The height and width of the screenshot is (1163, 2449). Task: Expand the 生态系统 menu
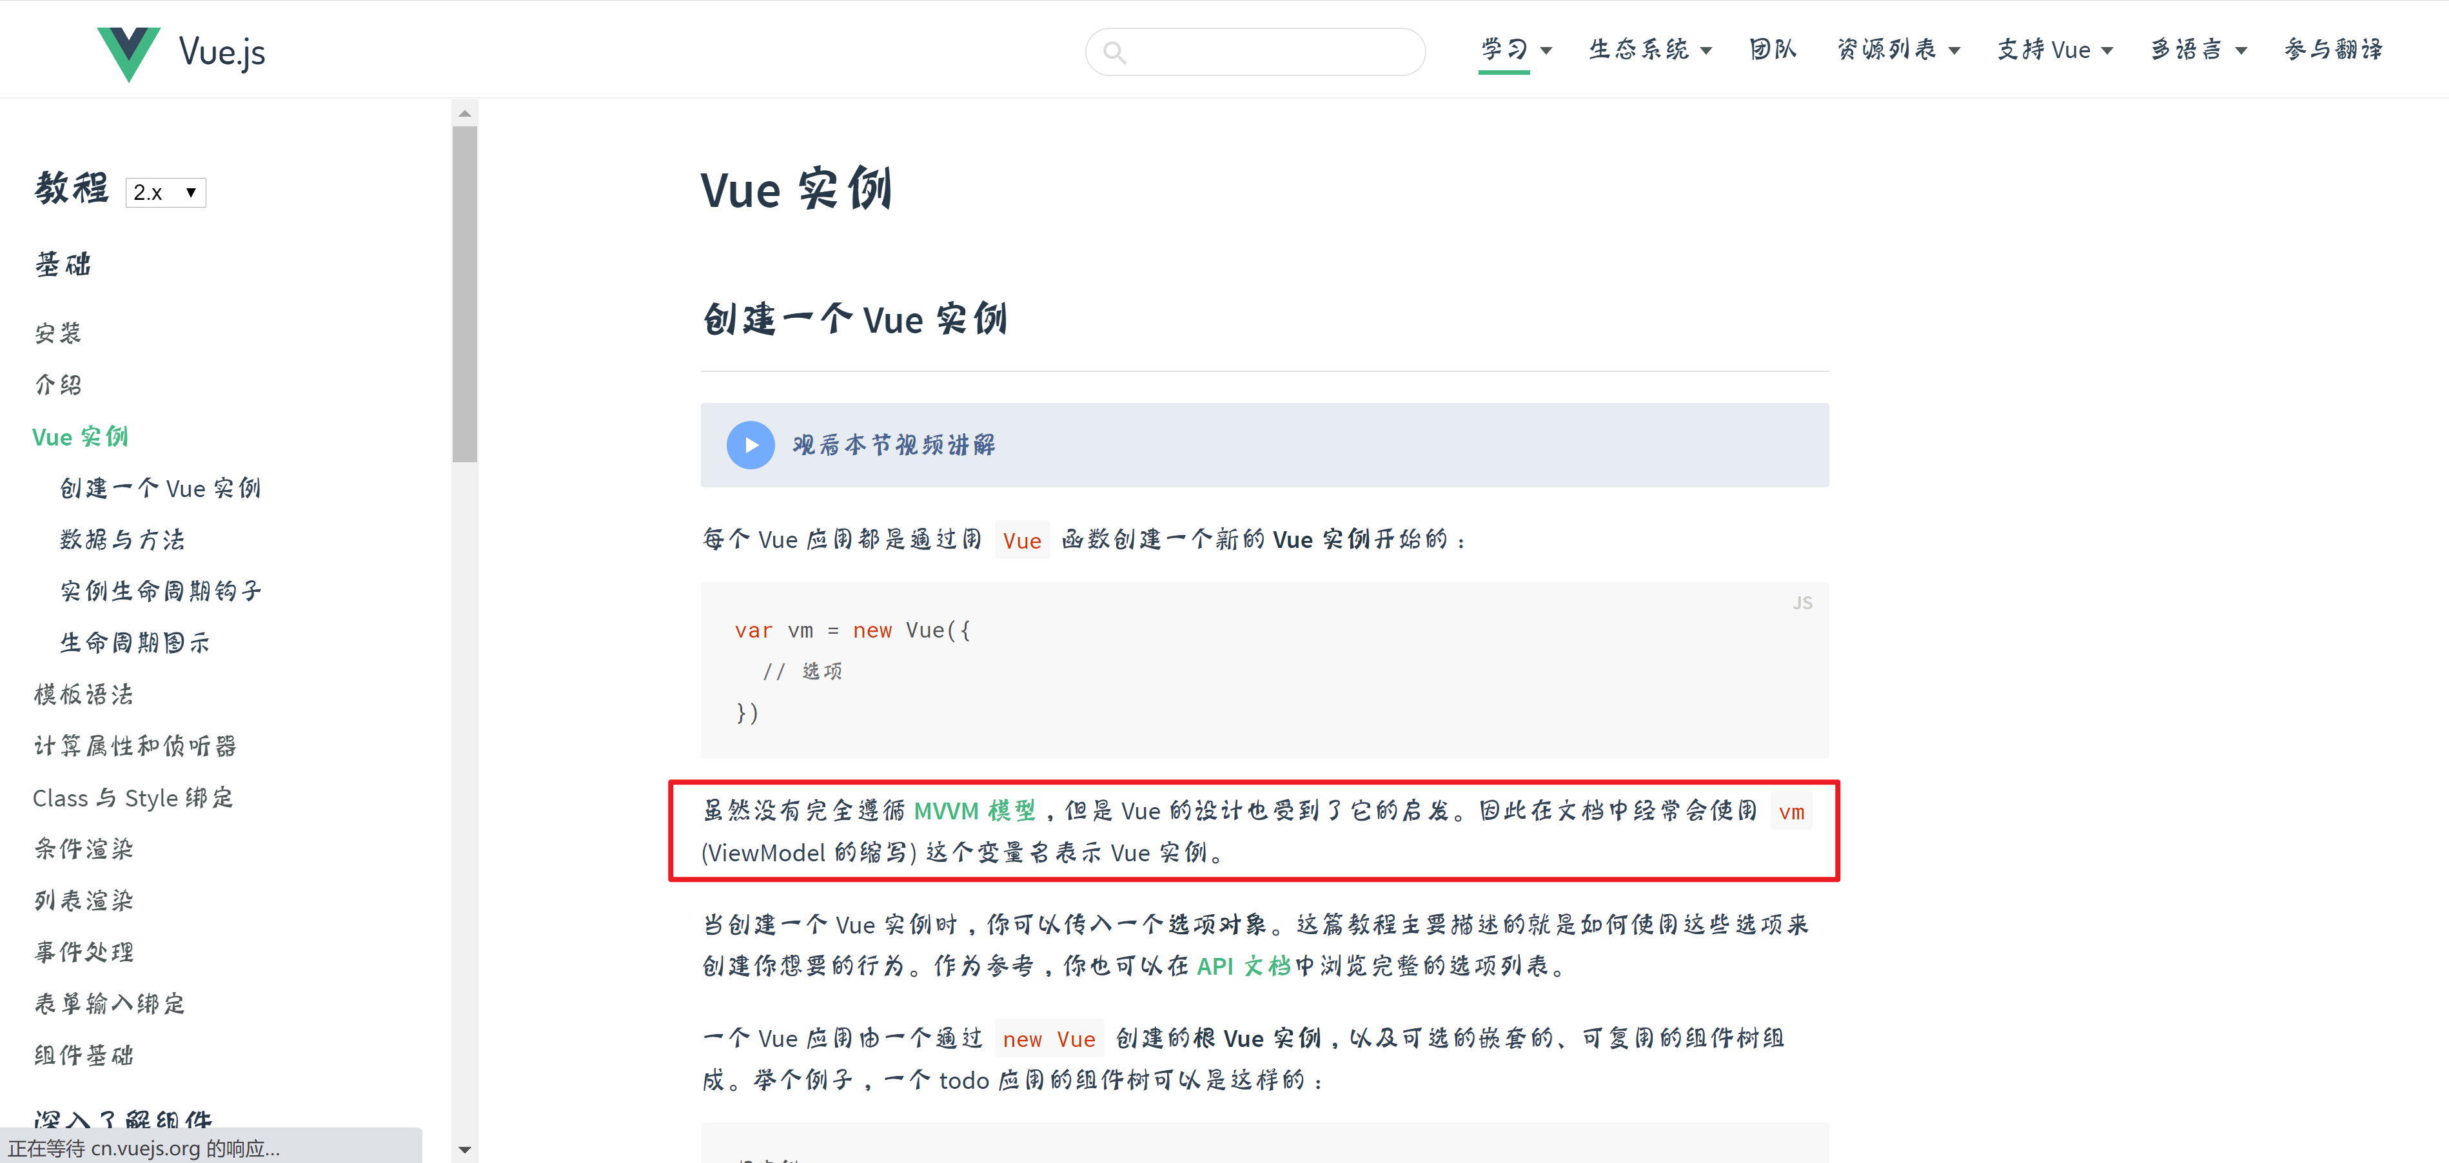(x=1649, y=50)
